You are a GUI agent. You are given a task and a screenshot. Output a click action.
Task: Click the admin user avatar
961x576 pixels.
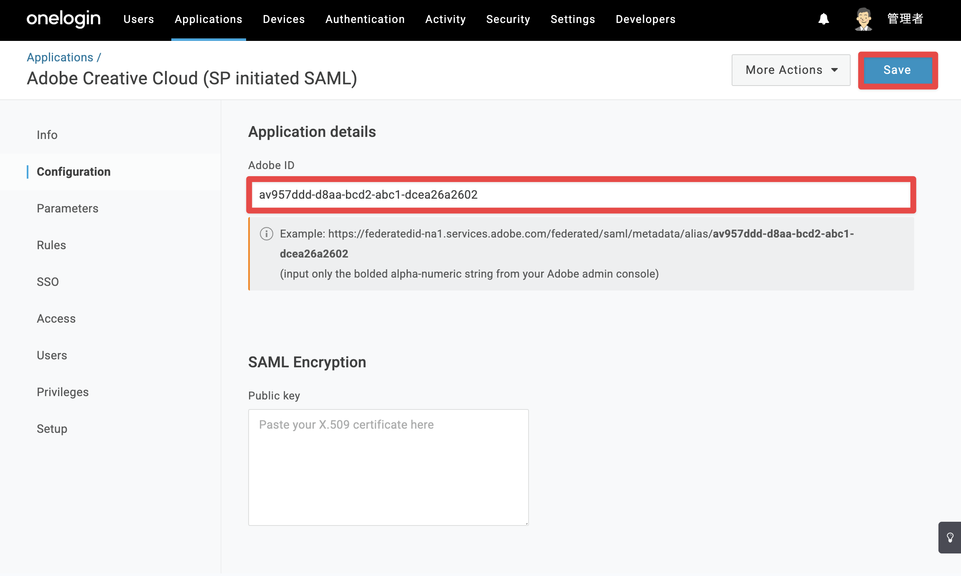click(x=863, y=19)
